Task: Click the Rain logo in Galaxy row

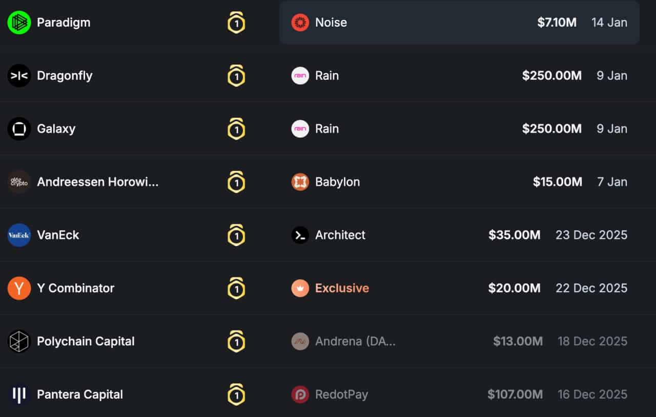Action: point(300,129)
